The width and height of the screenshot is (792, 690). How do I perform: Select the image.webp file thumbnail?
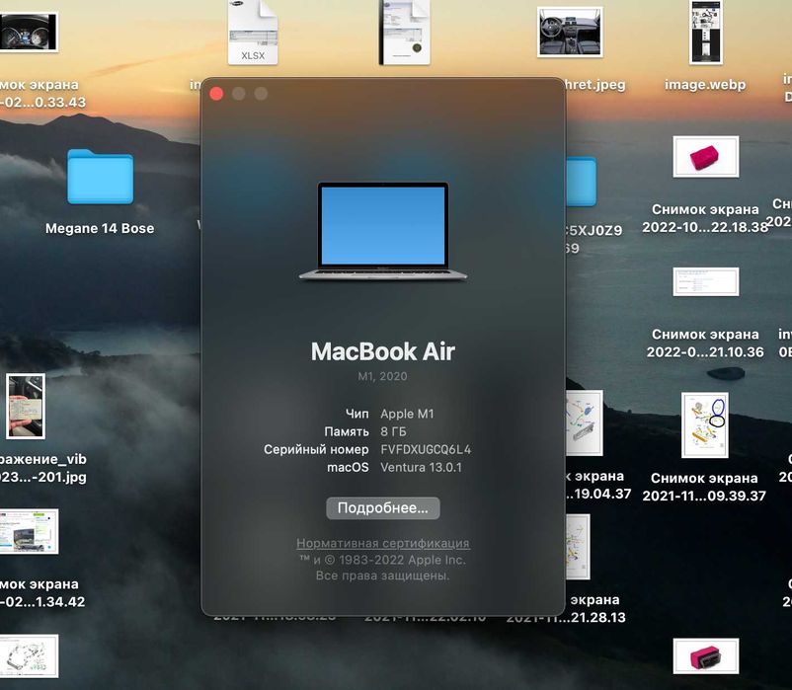point(706,32)
